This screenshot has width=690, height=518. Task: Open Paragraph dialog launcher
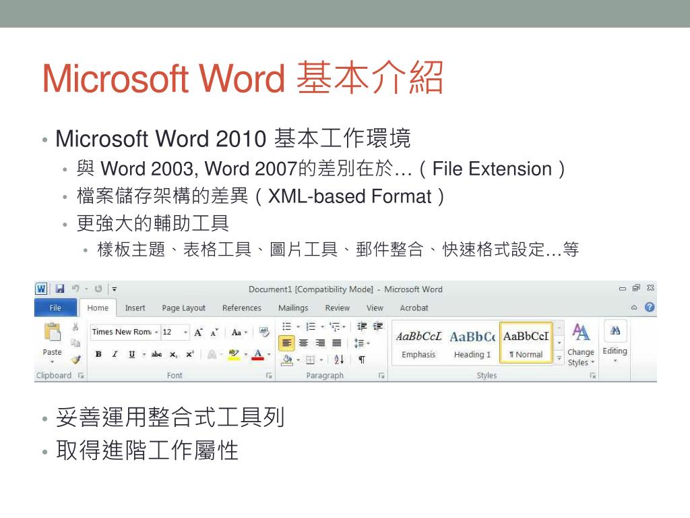[x=381, y=376]
